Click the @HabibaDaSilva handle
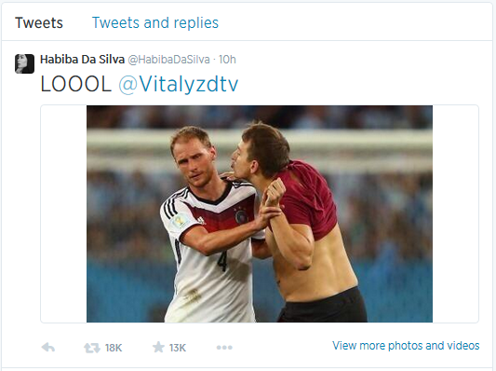The image size is (496, 371). [168, 60]
